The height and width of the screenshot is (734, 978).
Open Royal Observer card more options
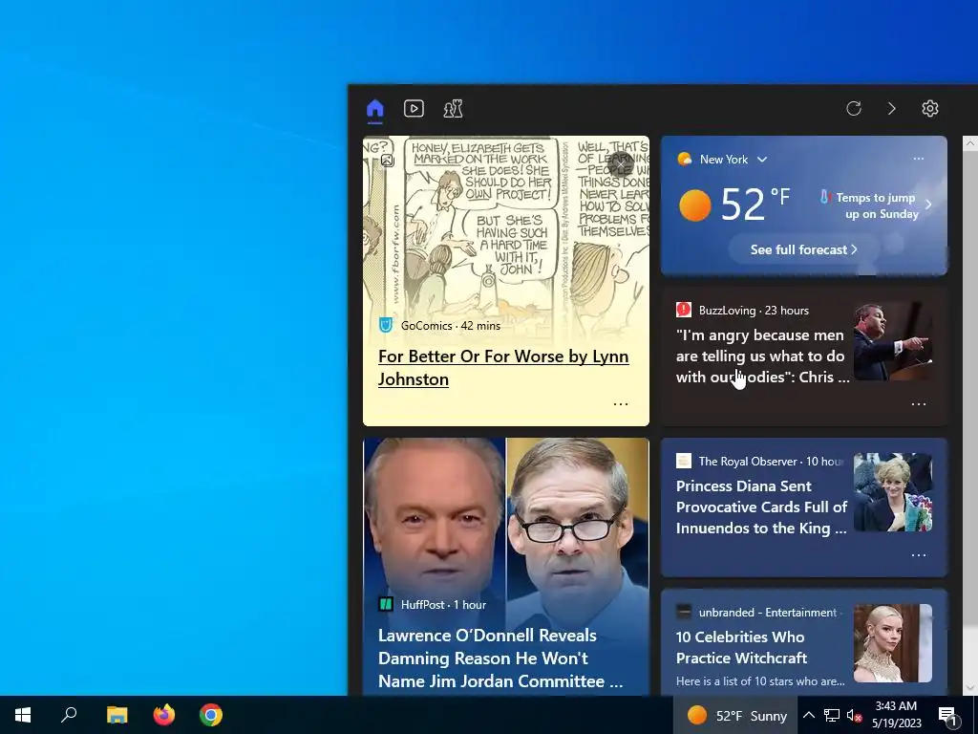(x=918, y=555)
